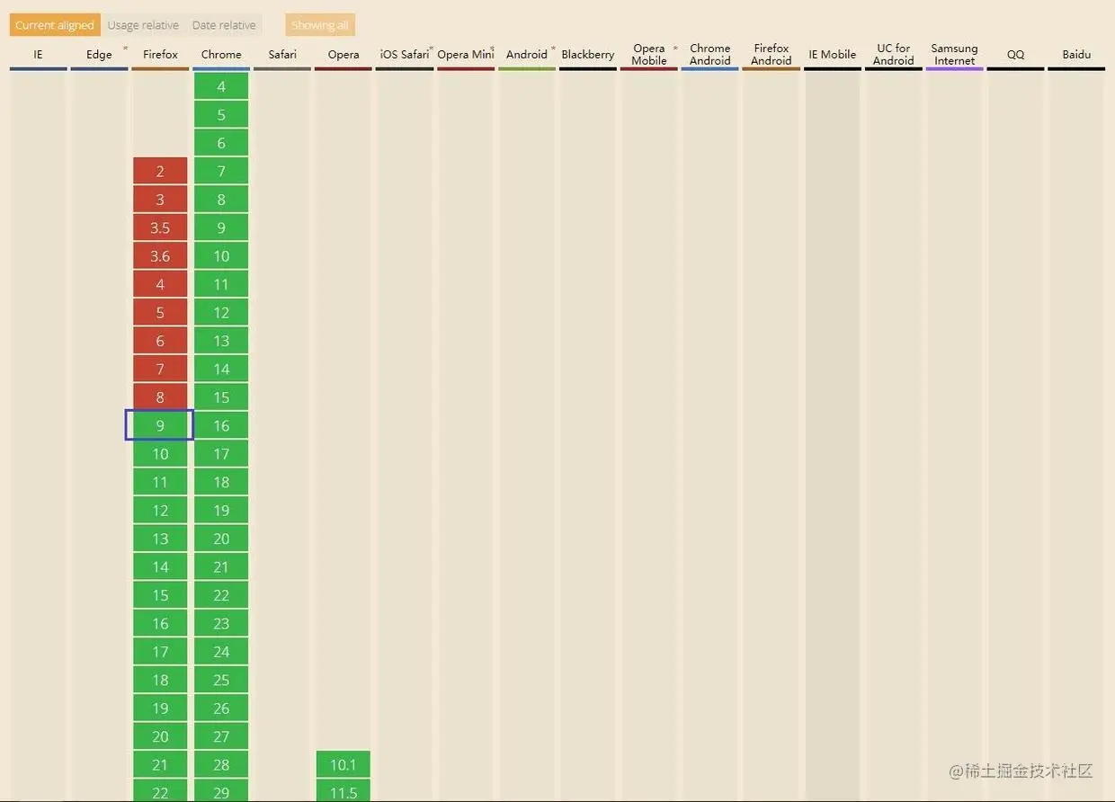This screenshot has height=802, width=1115.
Task: Click the Opera column header
Action: click(343, 55)
